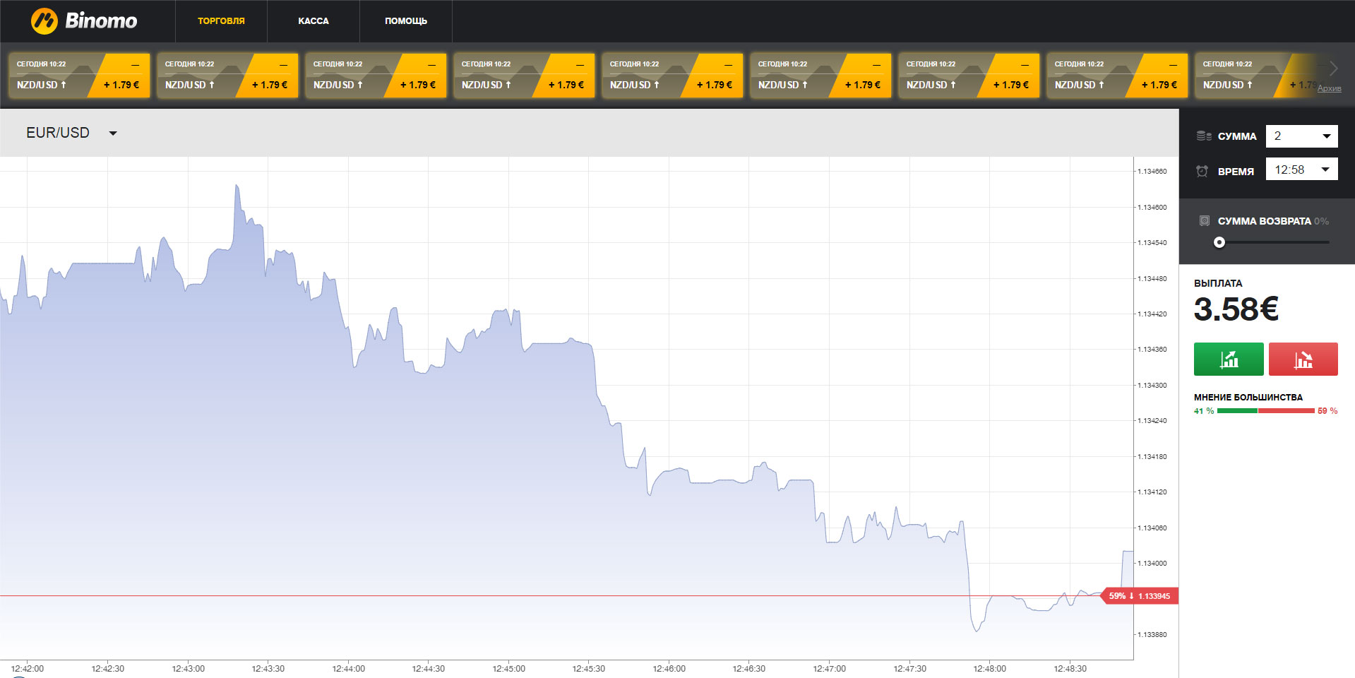Image resolution: width=1355 pixels, height=678 pixels.
Task: Click the Binomo logo icon
Action: [x=44, y=21]
